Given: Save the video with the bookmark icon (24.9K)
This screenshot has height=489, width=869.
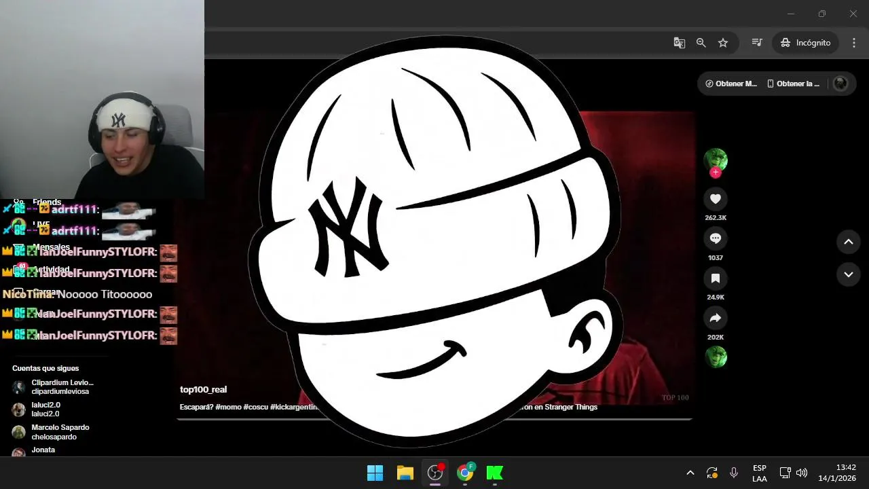Looking at the screenshot, I should click(x=715, y=278).
